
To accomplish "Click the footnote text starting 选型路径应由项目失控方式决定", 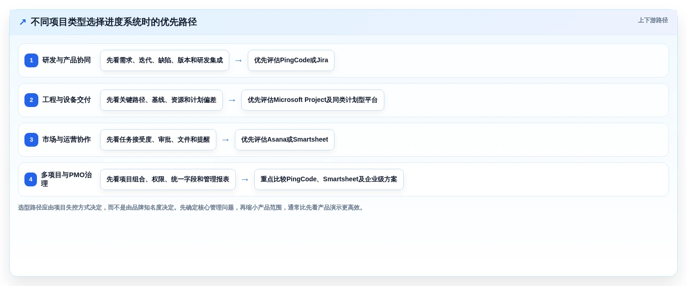I will click(191, 208).
